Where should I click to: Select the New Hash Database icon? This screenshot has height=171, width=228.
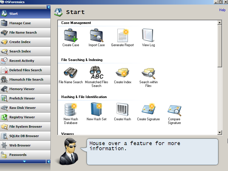point(71,110)
